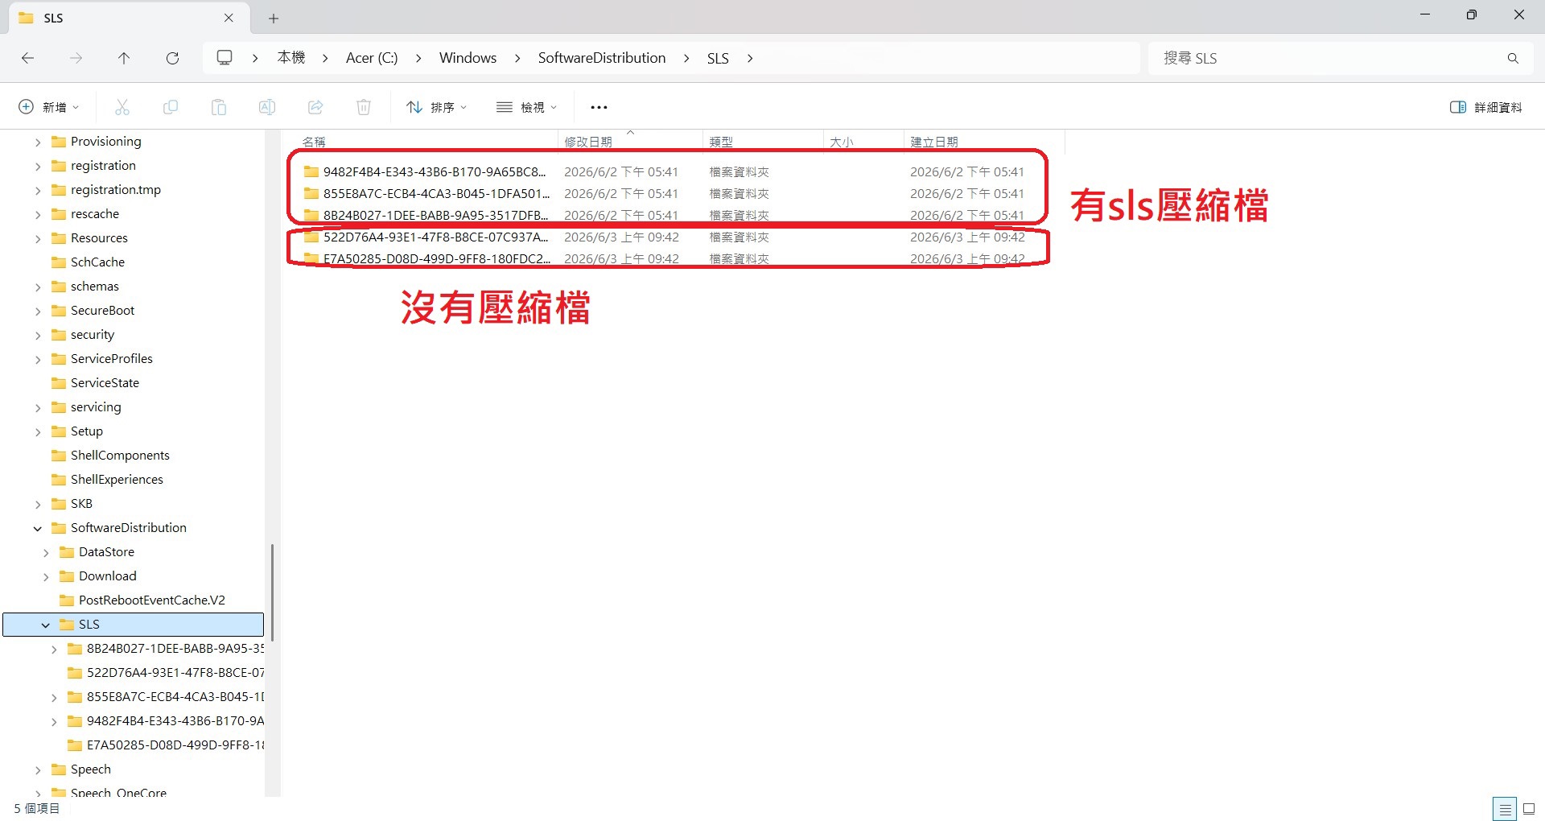Viewport: 1545px width, 821px height.
Task: Expand the Download tree node
Action: (46, 576)
